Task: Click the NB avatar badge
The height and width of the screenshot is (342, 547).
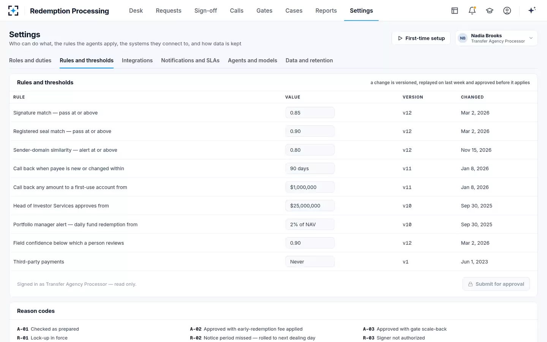Action: [463, 38]
